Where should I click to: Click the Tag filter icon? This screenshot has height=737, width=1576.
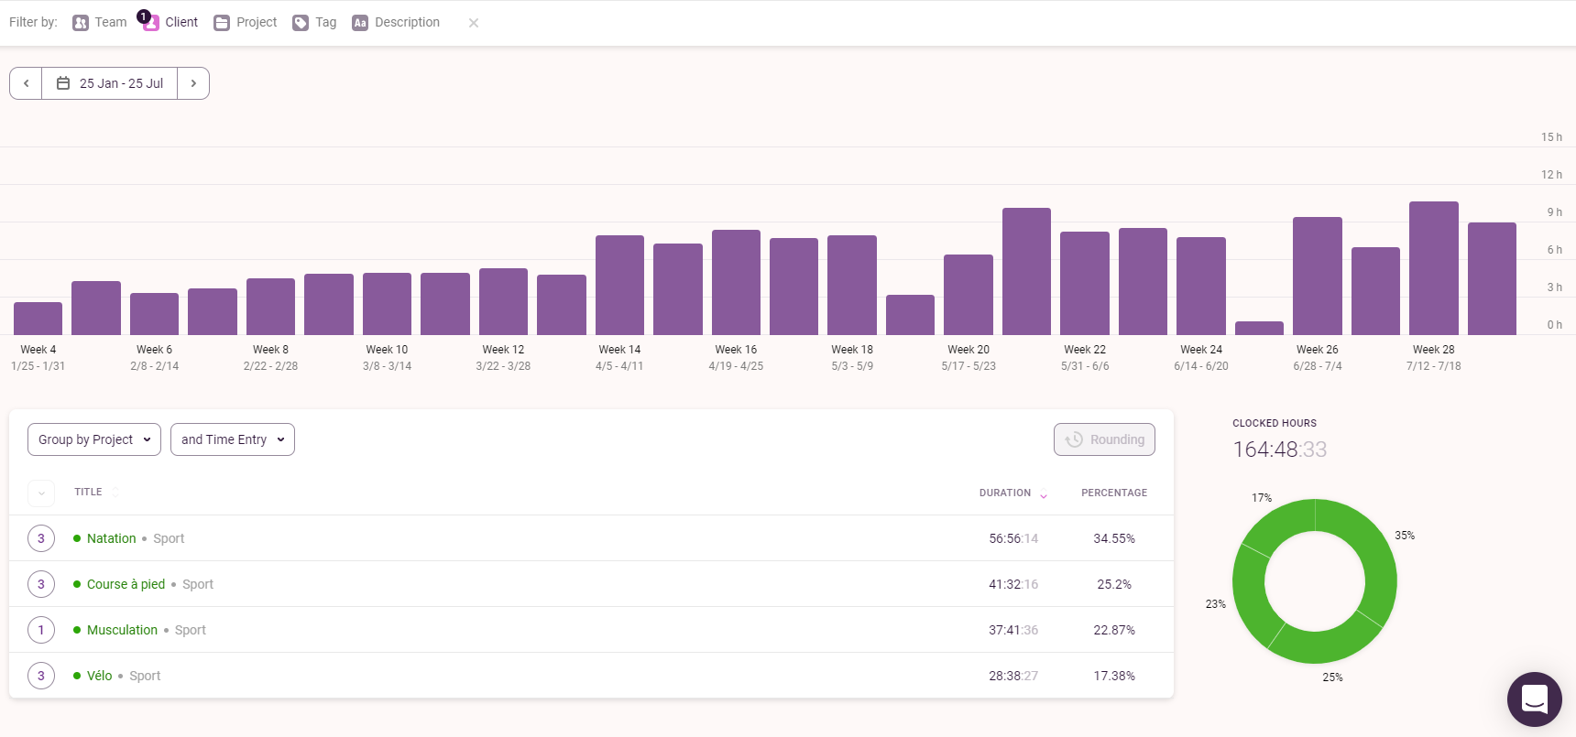click(301, 23)
